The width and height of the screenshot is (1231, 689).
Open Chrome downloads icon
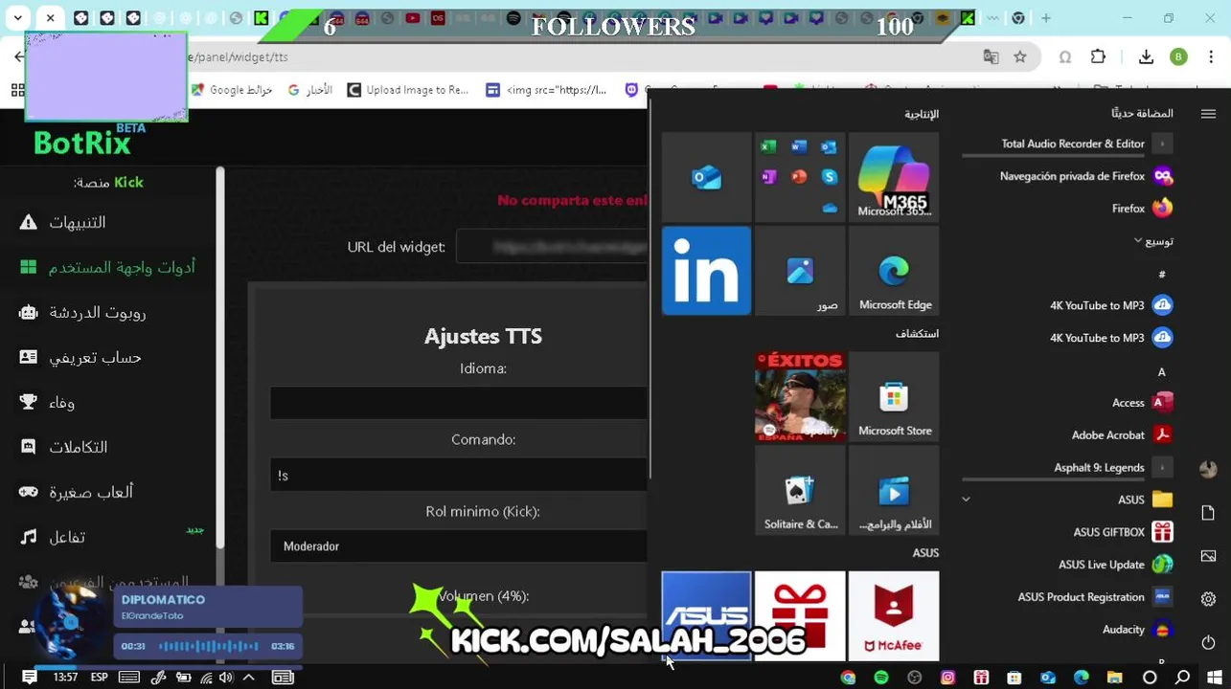click(x=1146, y=57)
